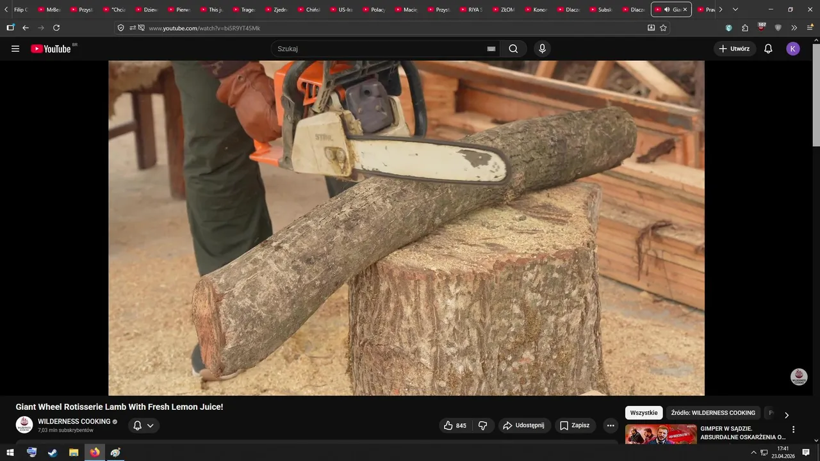Select the Źródło: WILDERNESS COOKING chip
Image resolution: width=820 pixels, height=461 pixels.
[x=713, y=413]
